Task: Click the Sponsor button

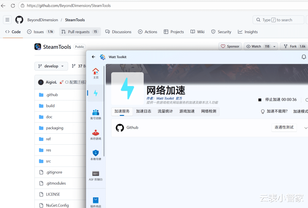Action: click(230, 47)
